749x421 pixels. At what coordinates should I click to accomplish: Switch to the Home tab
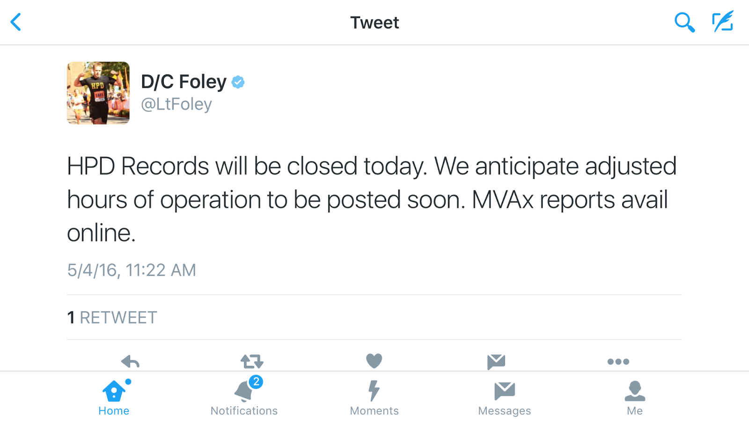tap(114, 398)
